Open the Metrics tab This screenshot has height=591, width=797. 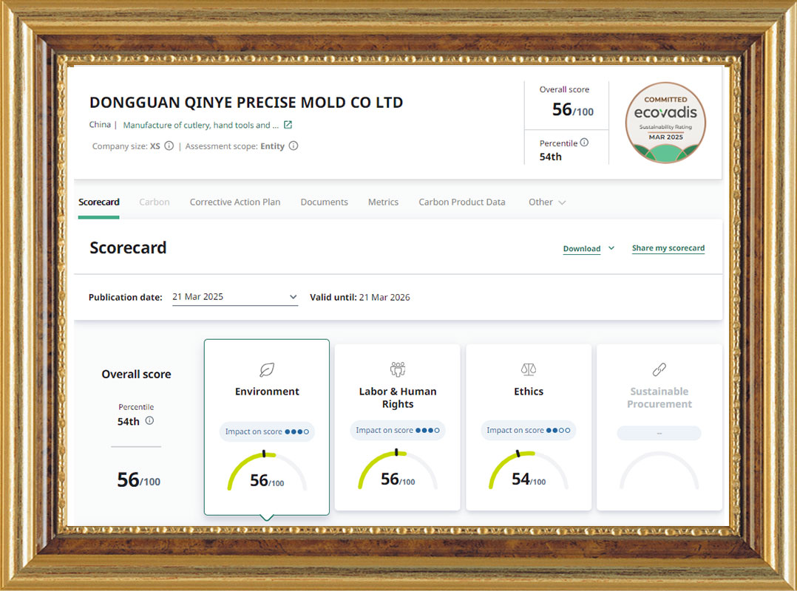383,202
